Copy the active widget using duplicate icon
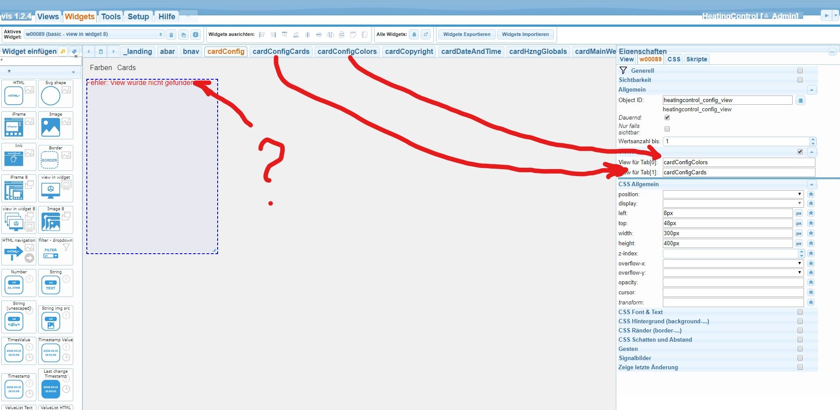 point(183,35)
